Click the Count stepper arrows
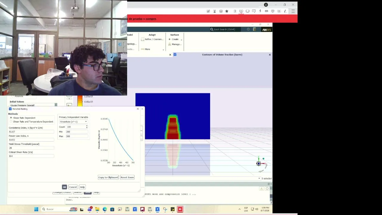The height and width of the screenshot is (215, 382). [87, 127]
